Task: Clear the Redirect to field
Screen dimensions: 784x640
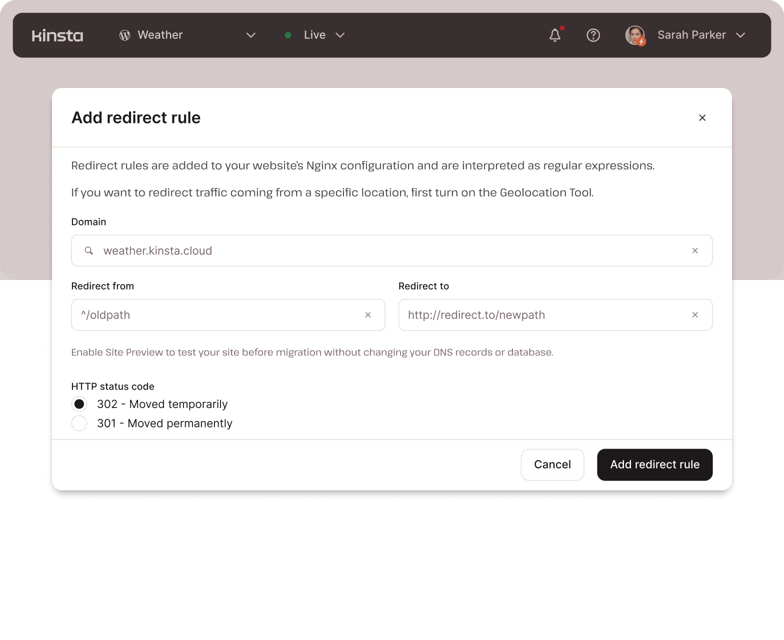Action: click(695, 315)
